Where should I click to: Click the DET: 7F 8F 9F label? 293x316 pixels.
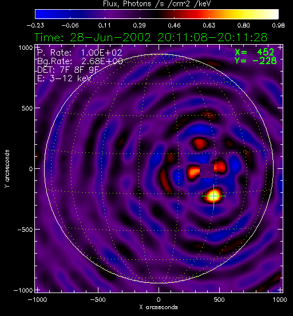tap(68, 70)
